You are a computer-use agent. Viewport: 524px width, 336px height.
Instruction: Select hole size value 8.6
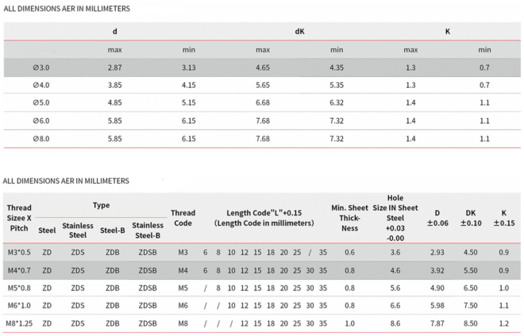point(395,323)
